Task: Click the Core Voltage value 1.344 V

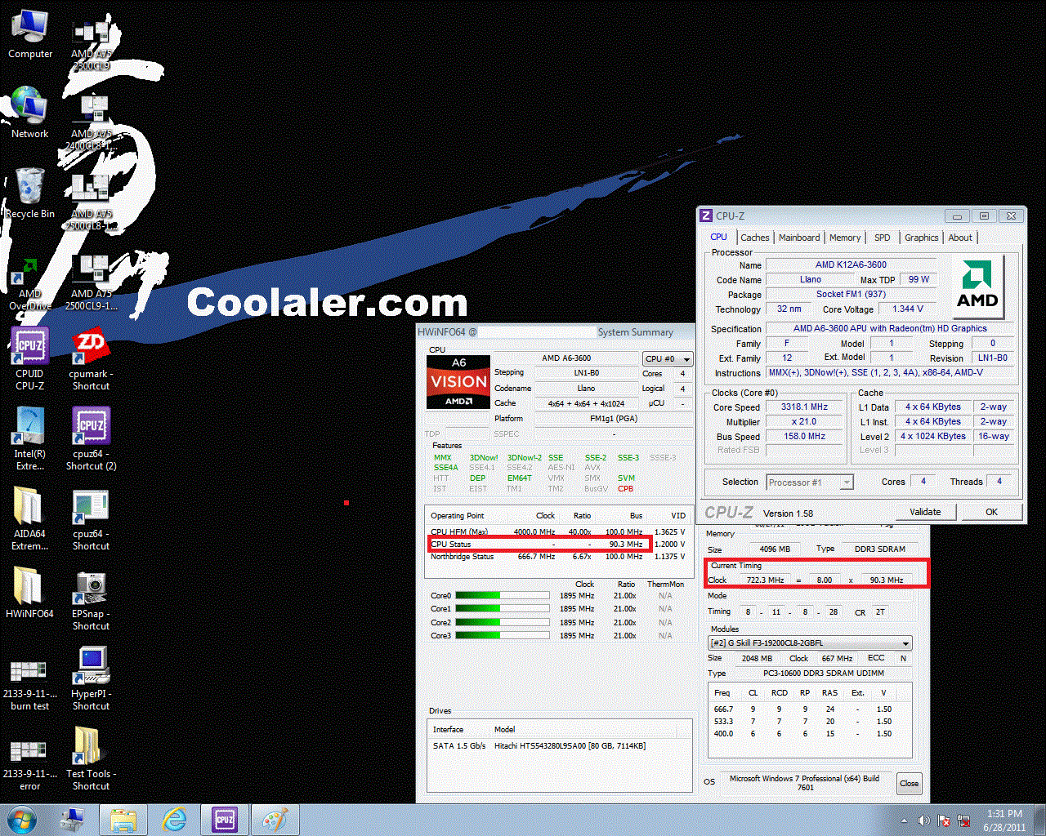Action: click(908, 309)
